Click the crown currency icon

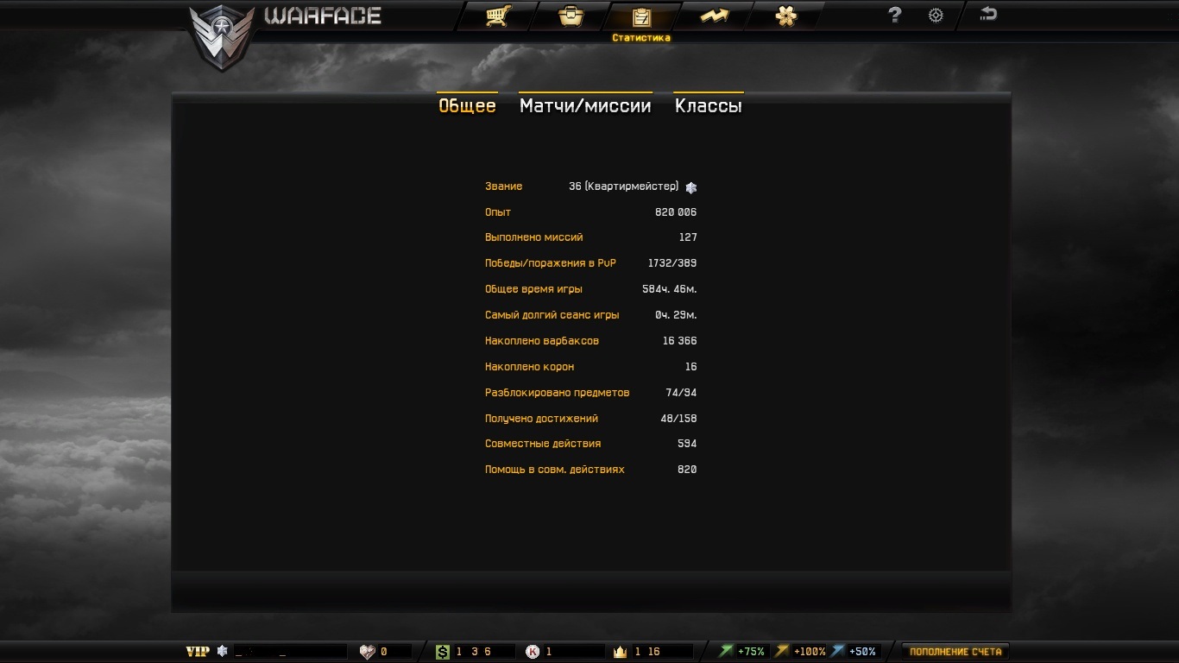pyautogui.click(x=620, y=652)
